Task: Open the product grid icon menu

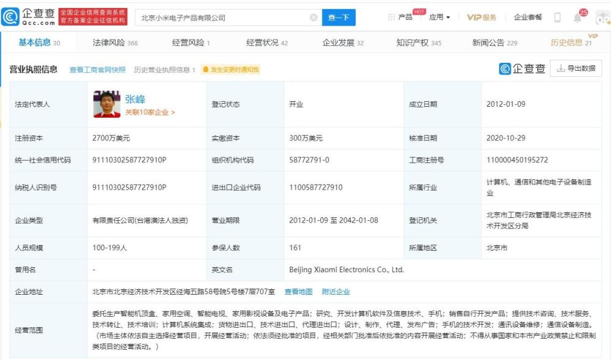Action: pos(391,17)
